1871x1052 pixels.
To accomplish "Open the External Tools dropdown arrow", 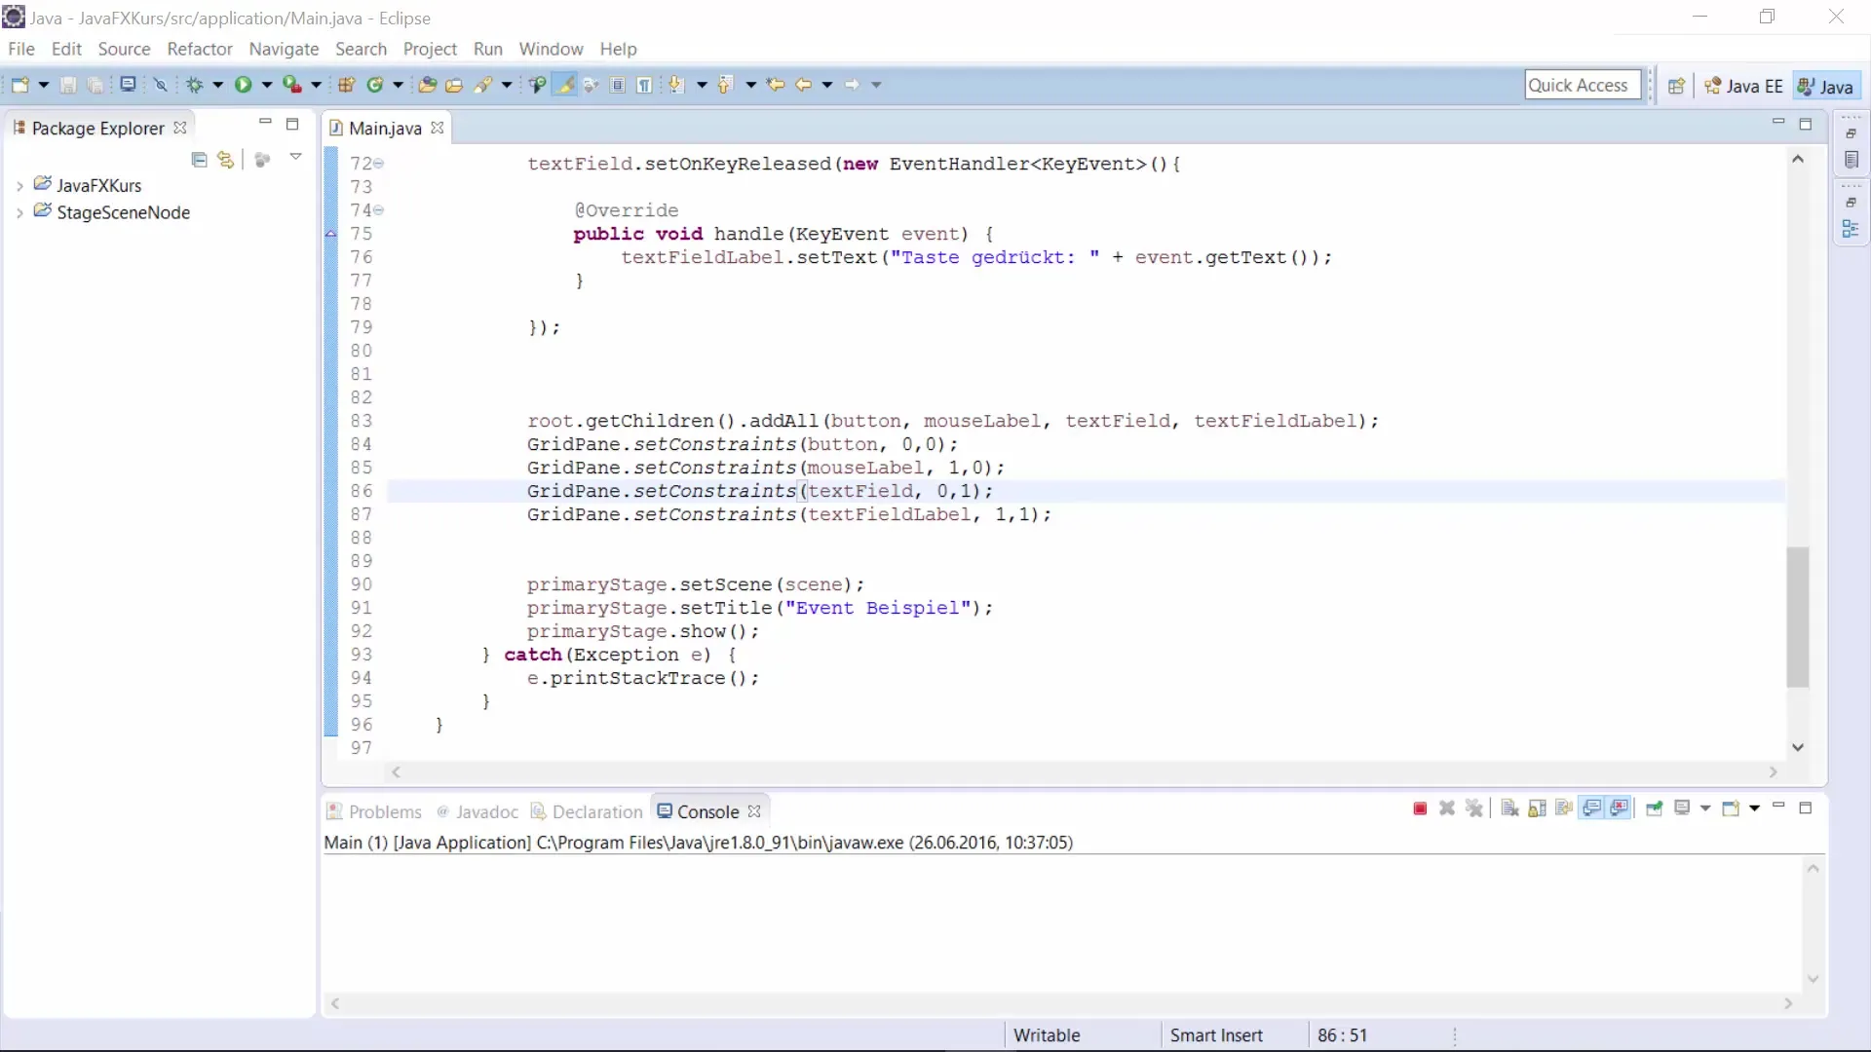I will coord(316,85).
